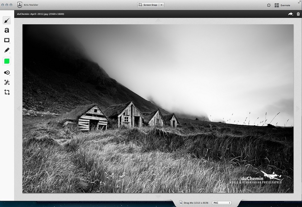Click the Screen Snap button
Screen dimensions: 302x207
(148, 5)
